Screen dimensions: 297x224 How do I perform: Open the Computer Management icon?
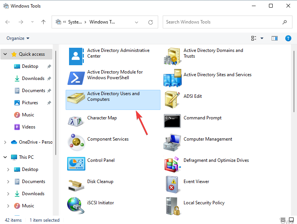[x=172, y=143]
